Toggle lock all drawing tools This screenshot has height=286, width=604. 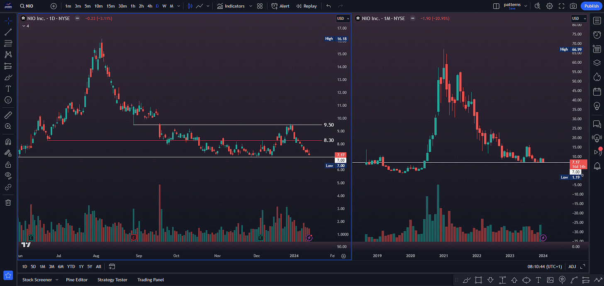8,164
